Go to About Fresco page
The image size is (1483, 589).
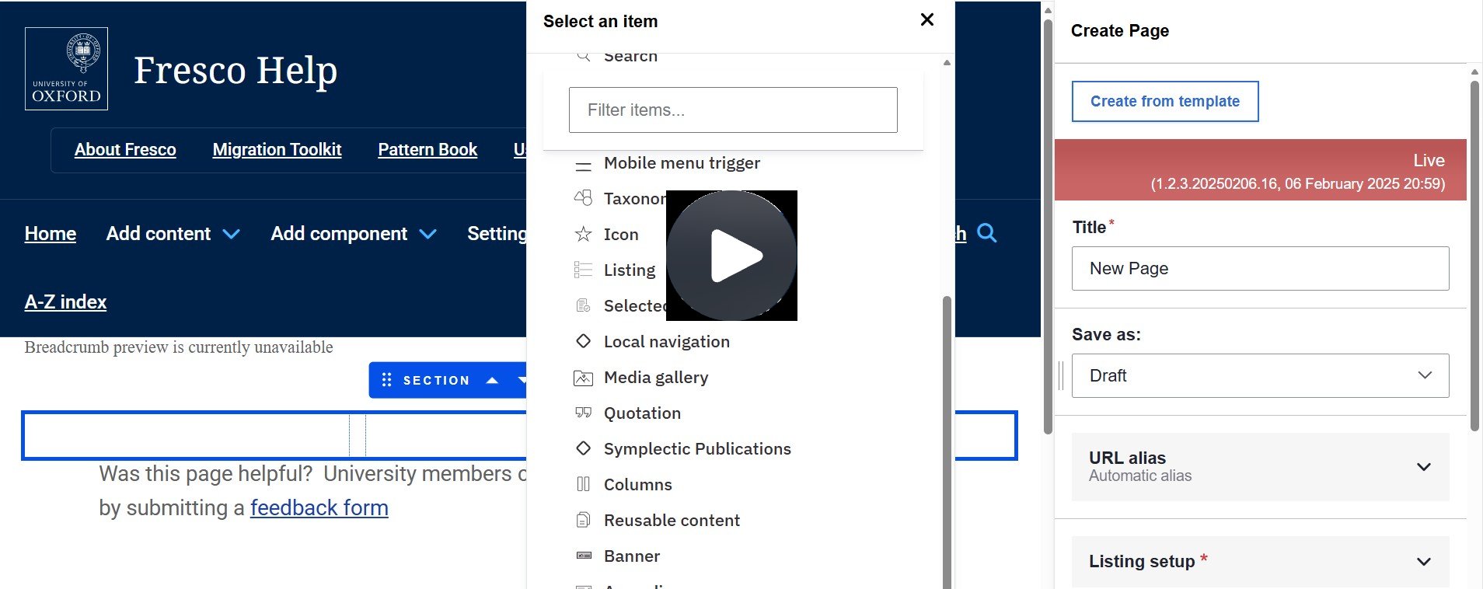(125, 150)
